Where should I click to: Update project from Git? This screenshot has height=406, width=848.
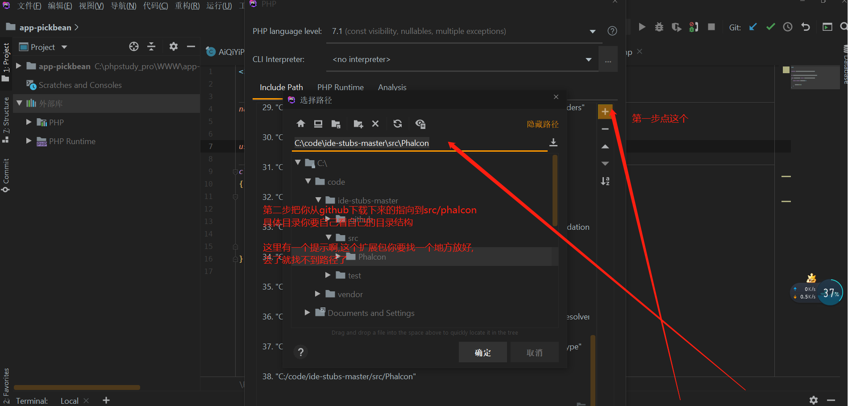pyautogui.click(x=753, y=27)
